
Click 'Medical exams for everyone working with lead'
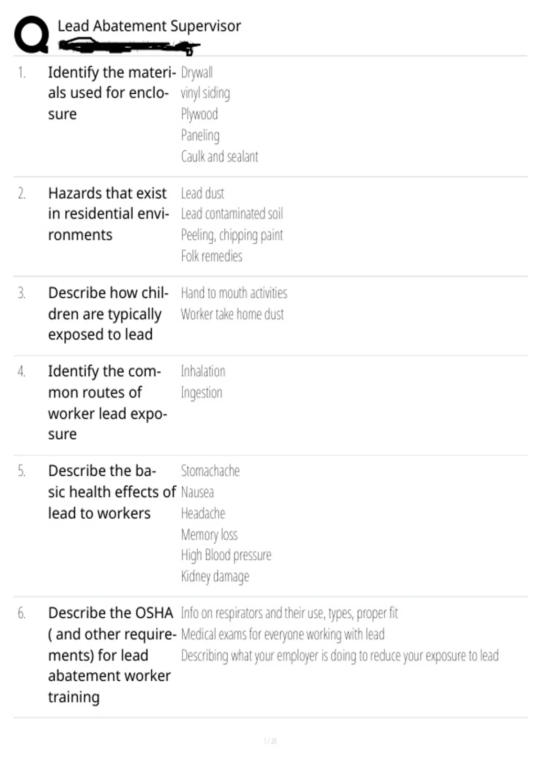[x=283, y=634]
